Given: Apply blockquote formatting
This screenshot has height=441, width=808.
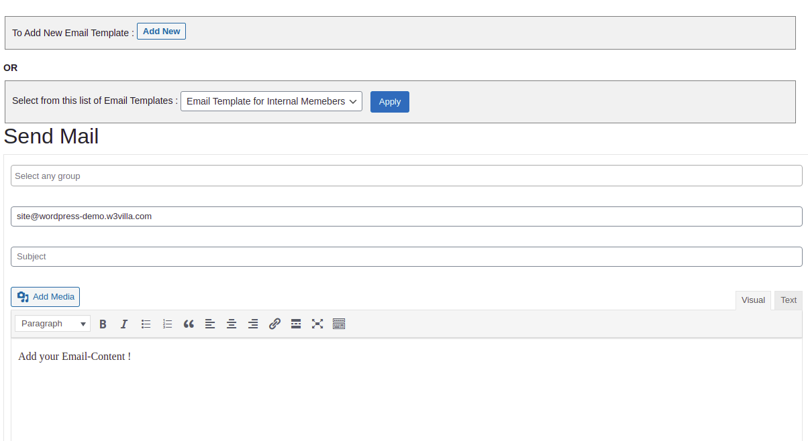Looking at the screenshot, I should click(x=189, y=324).
